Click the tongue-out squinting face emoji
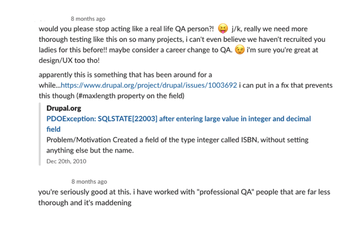Screen dimensions: 344x230 point(223,28)
